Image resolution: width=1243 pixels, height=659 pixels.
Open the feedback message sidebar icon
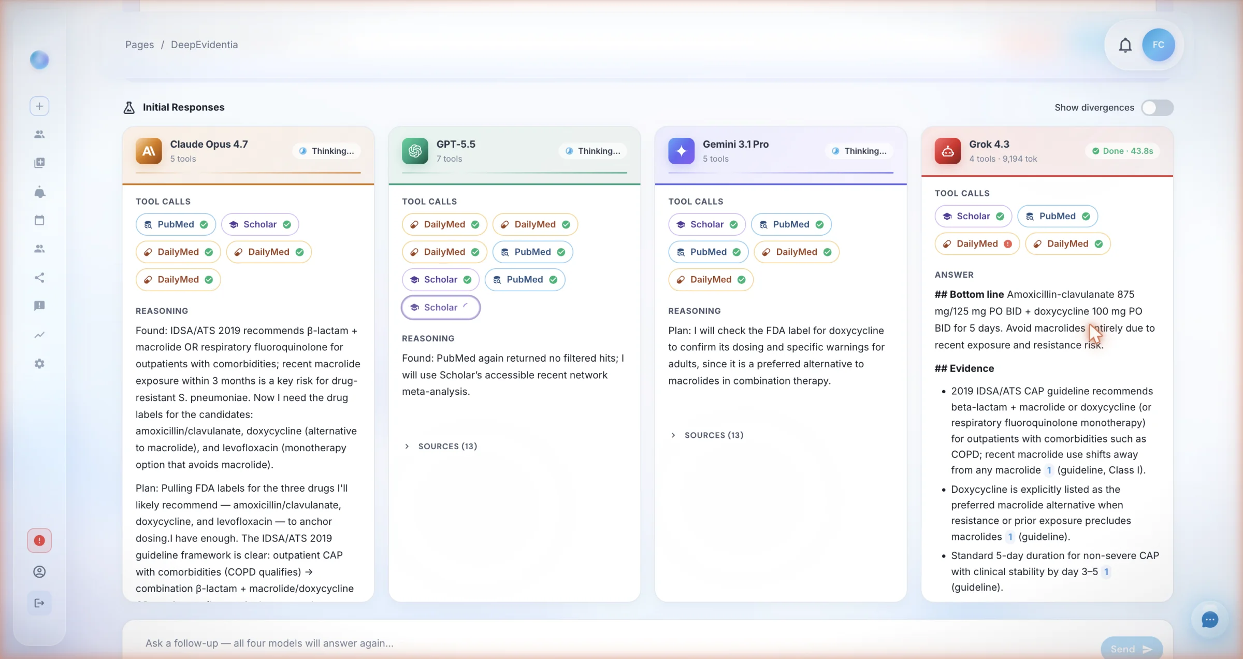39,306
